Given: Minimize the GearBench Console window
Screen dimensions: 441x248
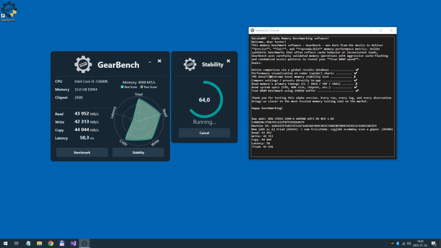Looking at the screenshot, I should tap(370, 30).
